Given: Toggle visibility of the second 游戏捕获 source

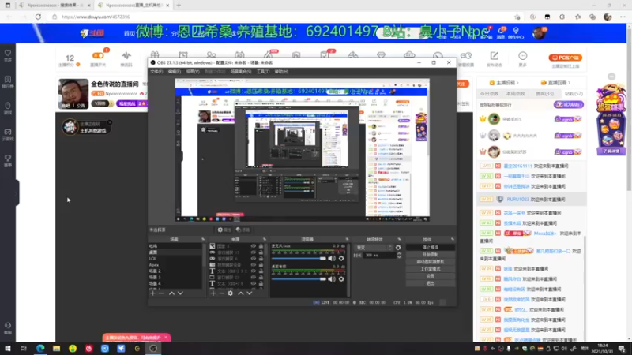Looking at the screenshot, I should point(253,259).
